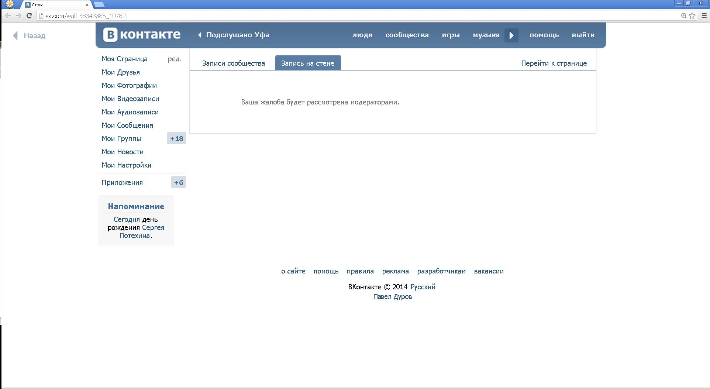The image size is (710, 389).
Task: Open the +6 applications counter badge
Action: tap(179, 182)
